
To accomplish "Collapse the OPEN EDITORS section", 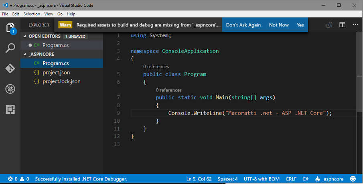I will click(x=25, y=36).
